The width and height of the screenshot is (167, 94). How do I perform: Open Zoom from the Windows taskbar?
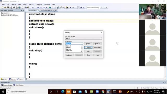[x=97, y=92]
